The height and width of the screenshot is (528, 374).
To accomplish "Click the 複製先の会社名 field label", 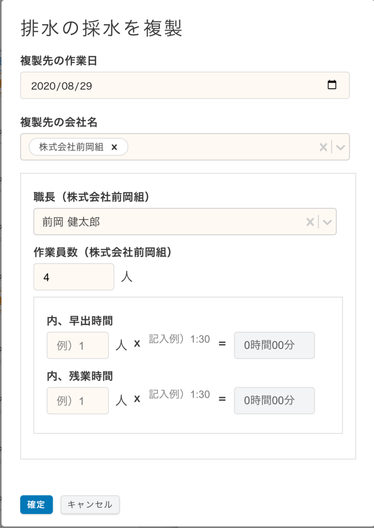I will pyautogui.click(x=59, y=122).
